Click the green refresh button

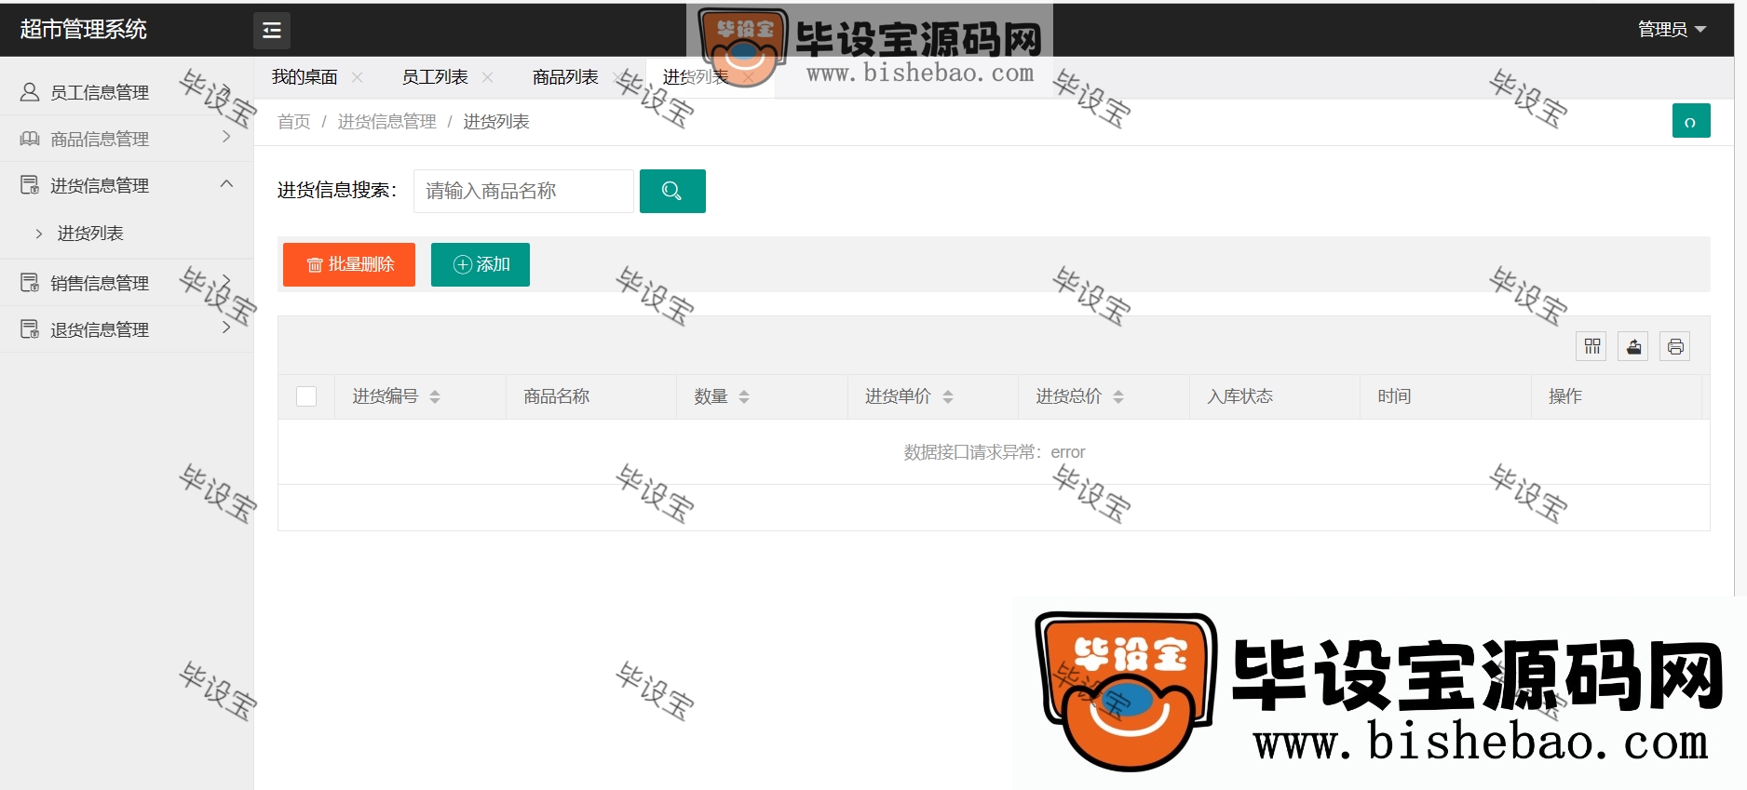pos(1691,121)
